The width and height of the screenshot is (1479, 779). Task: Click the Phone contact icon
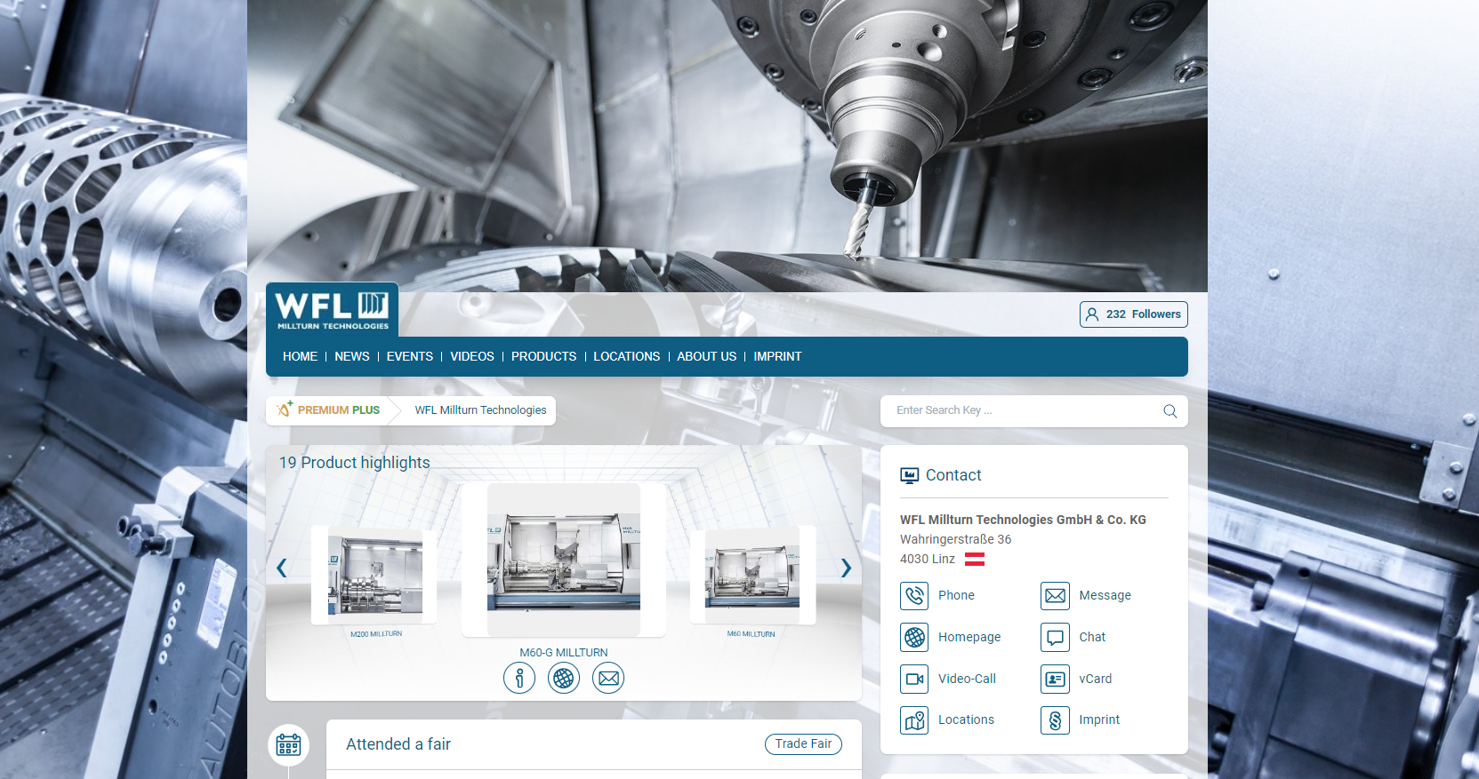tap(914, 595)
